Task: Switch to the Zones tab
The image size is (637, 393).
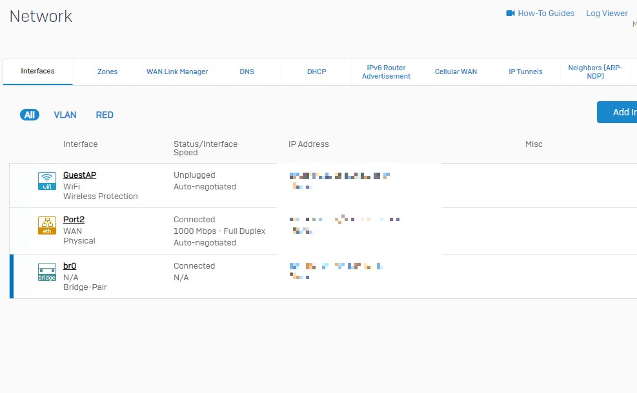Action: (x=107, y=72)
